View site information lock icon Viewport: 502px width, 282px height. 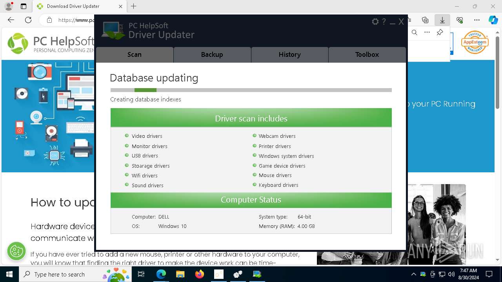click(49, 20)
